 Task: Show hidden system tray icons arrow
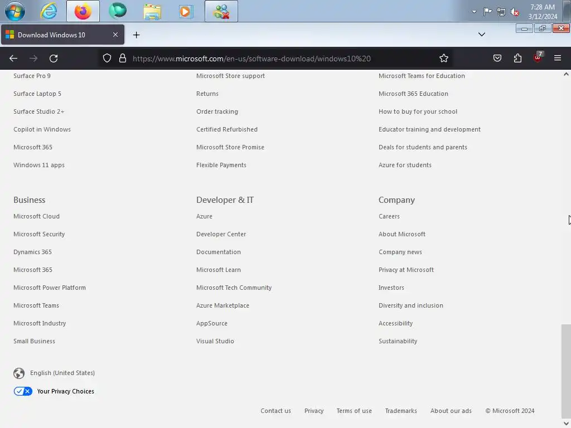474,12
